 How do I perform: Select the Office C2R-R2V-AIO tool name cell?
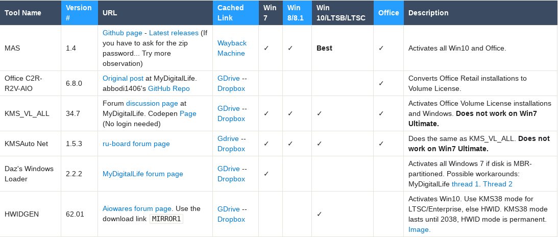coord(31,83)
